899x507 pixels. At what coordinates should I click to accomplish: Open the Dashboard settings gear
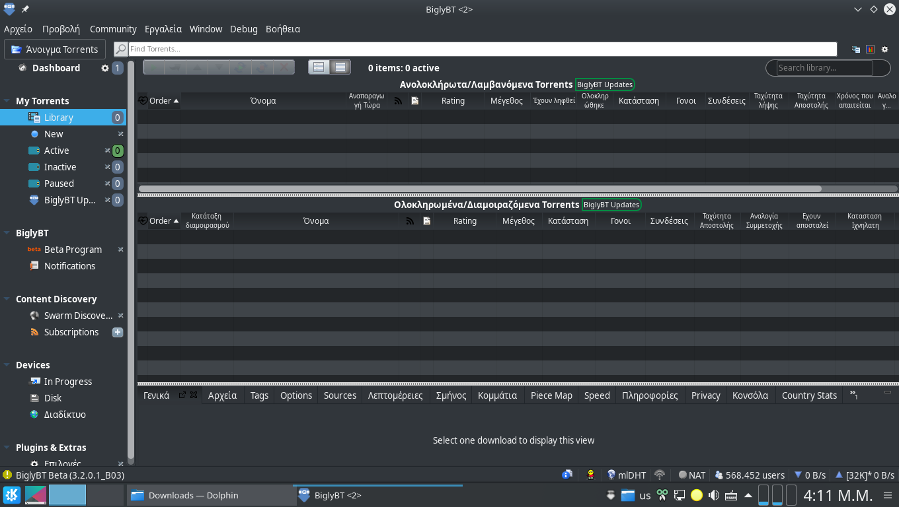point(104,67)
